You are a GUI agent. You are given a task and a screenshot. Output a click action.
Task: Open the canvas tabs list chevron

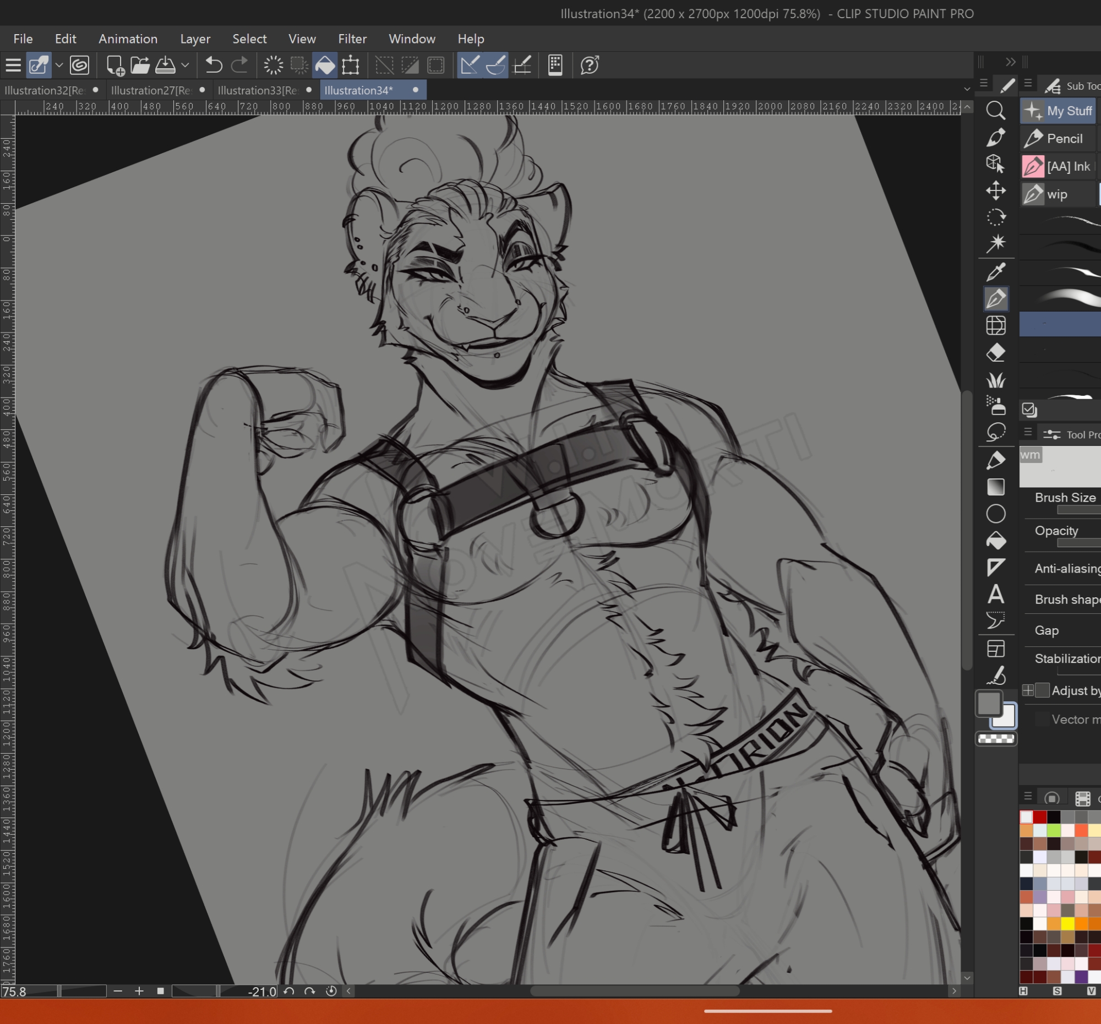967,89
